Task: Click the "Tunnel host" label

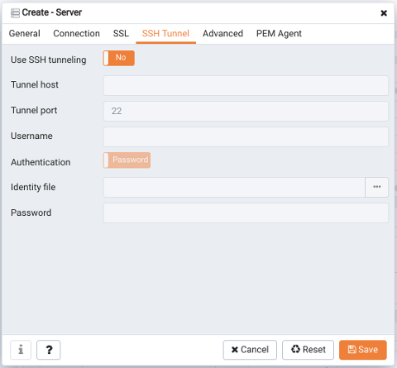Action: pyautogui.click(x=35, y=84)
